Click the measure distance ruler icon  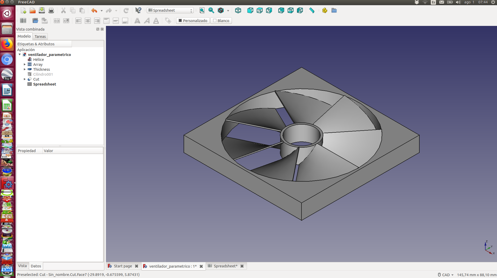[x=312, y=10]
